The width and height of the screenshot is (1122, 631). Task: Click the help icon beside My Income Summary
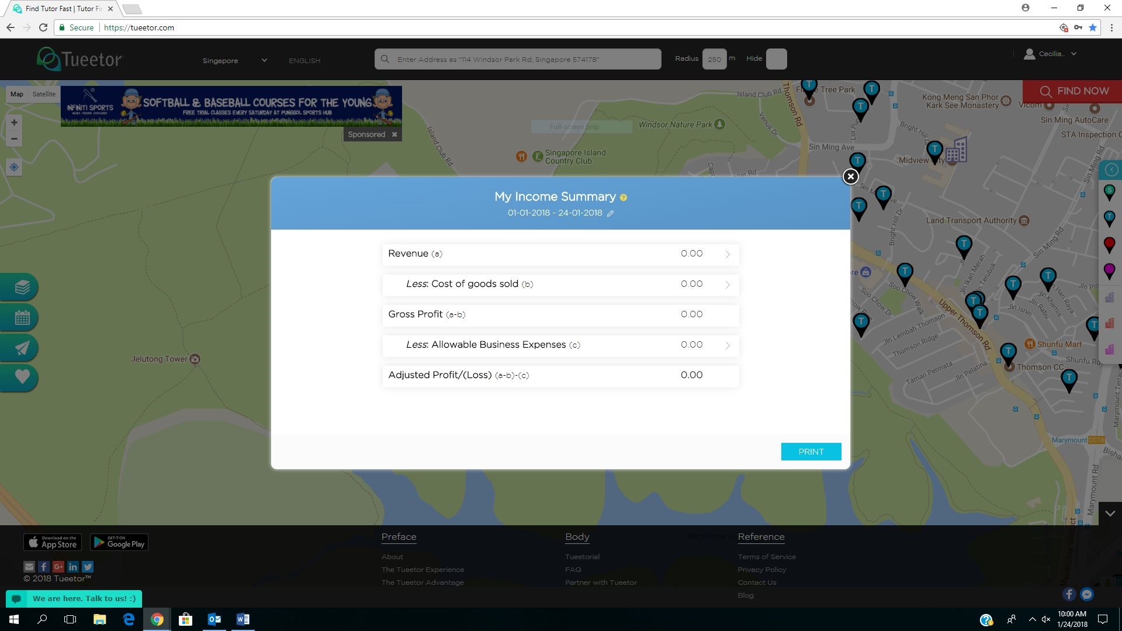click(624, 197)
